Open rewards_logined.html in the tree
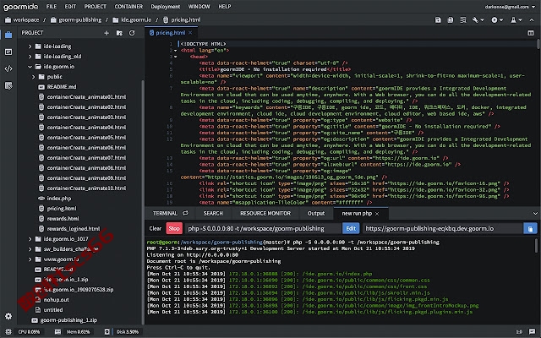This screenshot has width=541, height=338. (x=74, y=229)
